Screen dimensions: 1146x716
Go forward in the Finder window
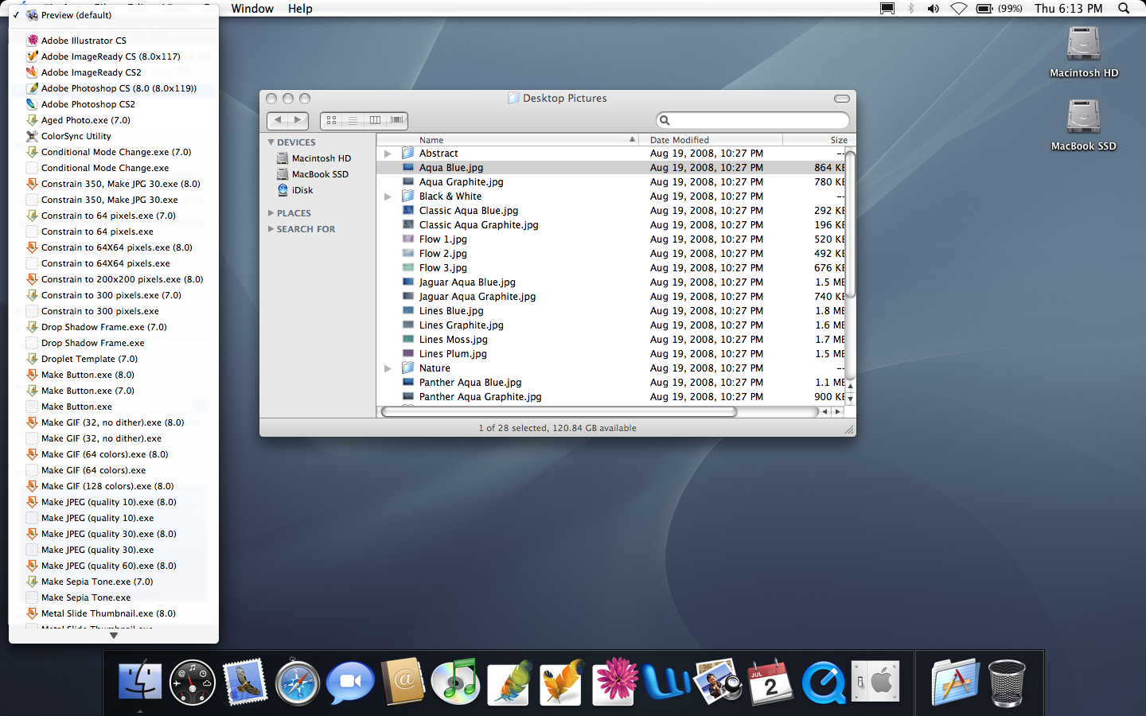(298, 120)
